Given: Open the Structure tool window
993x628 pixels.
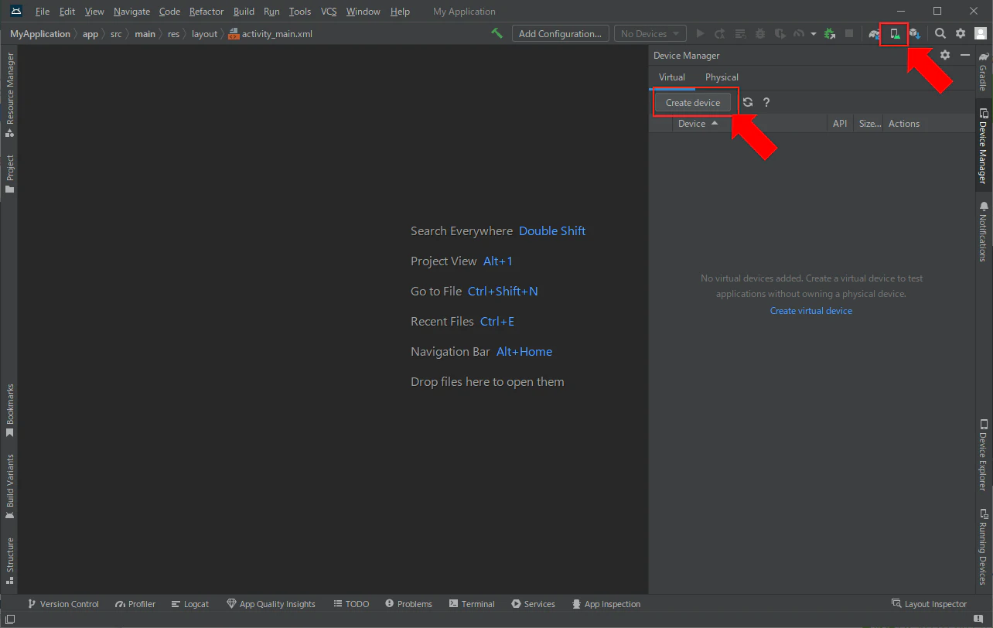Looking at the screenshot, I should click(10, 561).
